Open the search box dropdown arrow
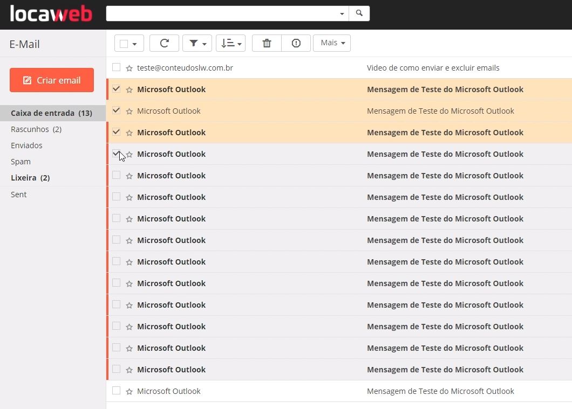 [342, 13]
